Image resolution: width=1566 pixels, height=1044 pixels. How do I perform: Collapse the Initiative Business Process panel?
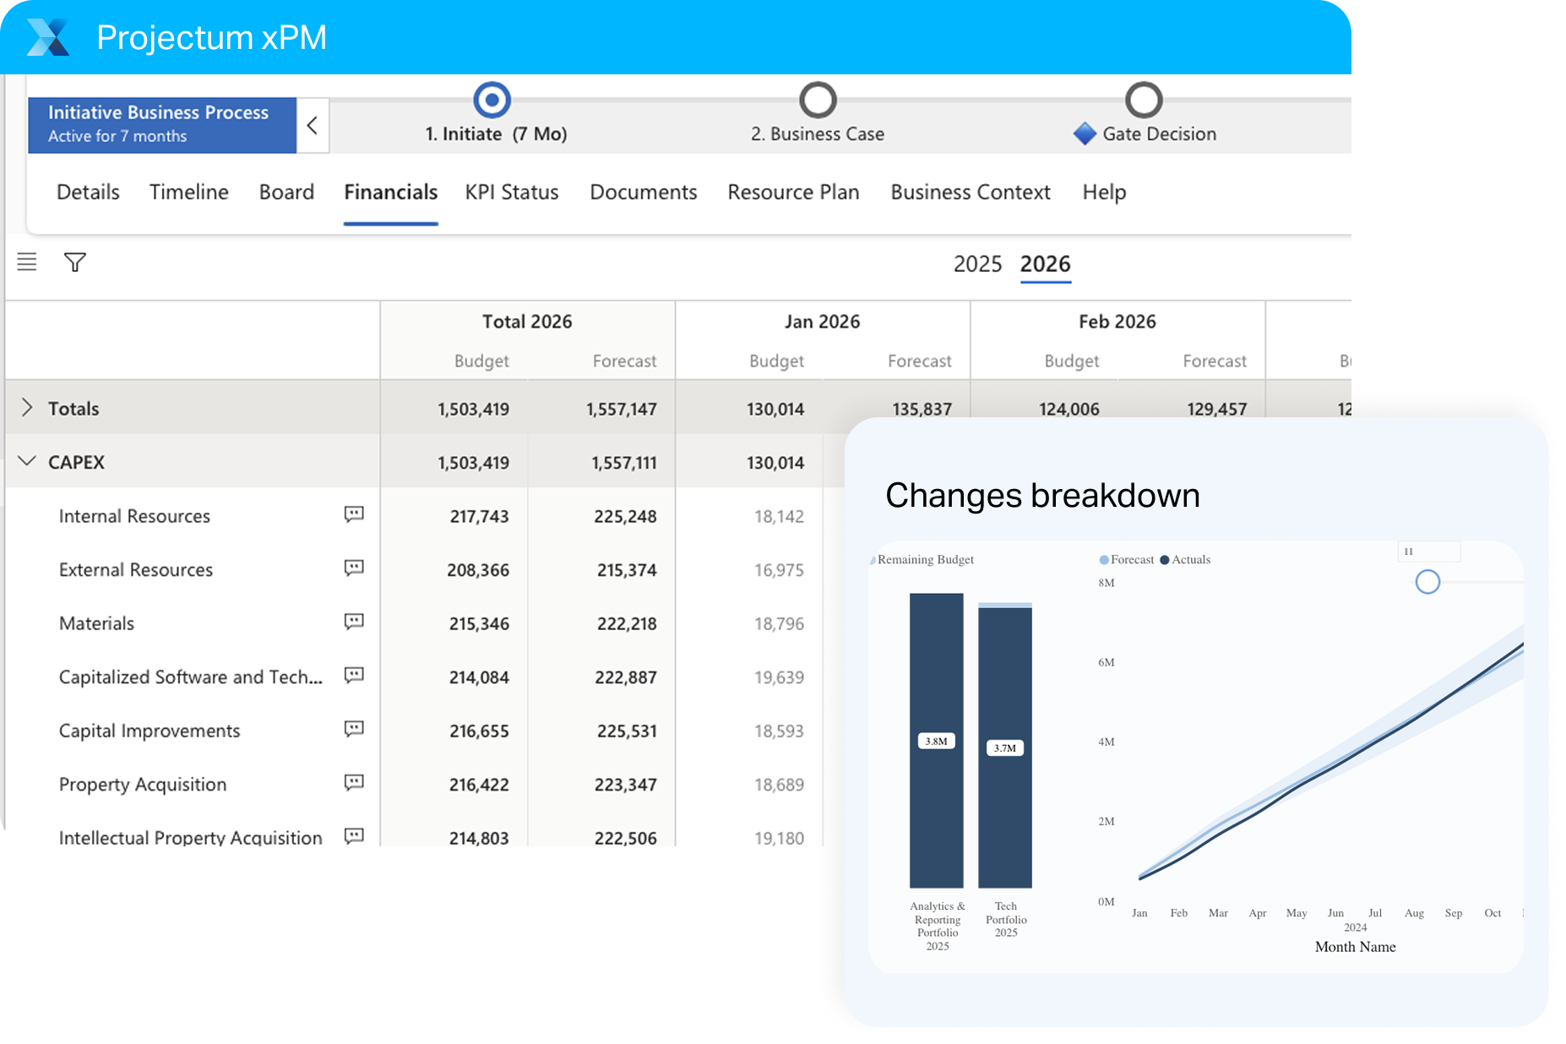pos(313,125)
